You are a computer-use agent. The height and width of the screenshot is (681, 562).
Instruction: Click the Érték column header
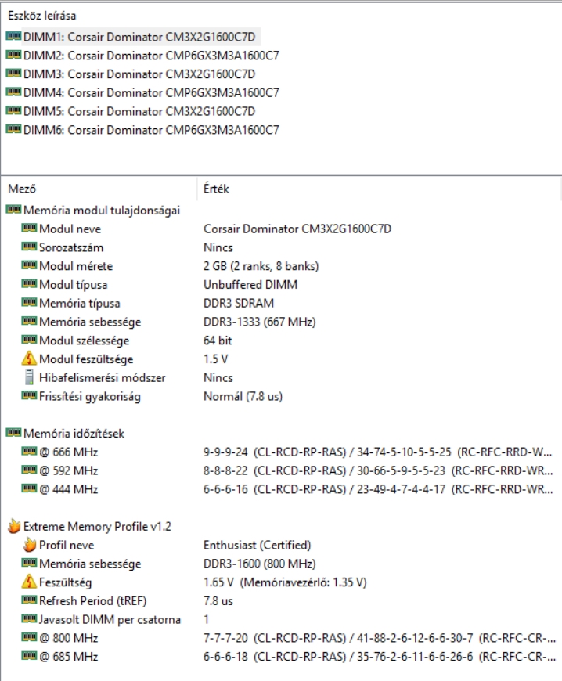216,189
